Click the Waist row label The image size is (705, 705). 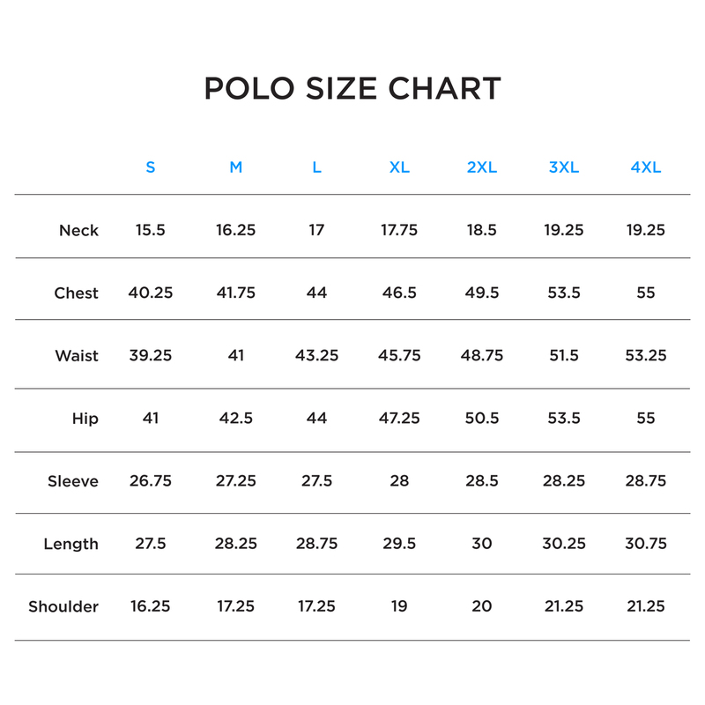(77, 356)
